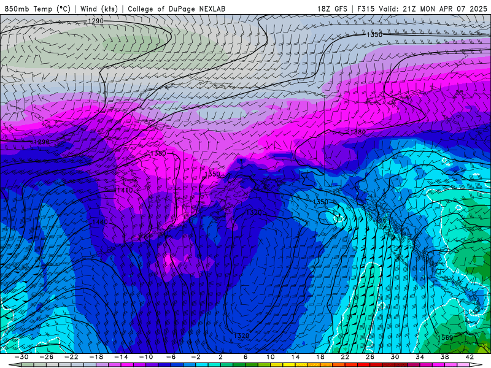Click the 1350 contour label under the timestamp
Screen dimensions: 491x368
(374, 34)
